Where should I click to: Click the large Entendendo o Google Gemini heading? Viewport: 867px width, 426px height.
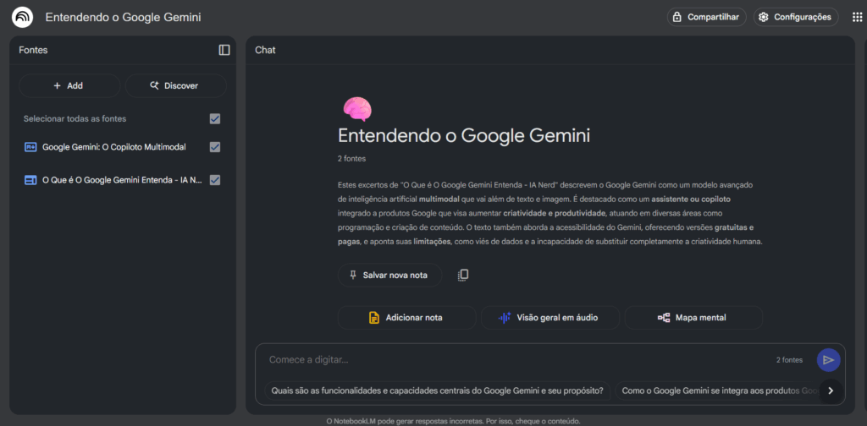coord(464,135)
